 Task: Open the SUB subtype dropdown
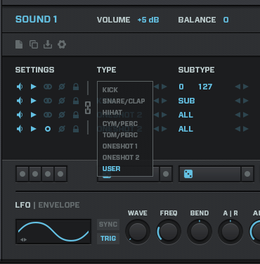click(186, 101)
